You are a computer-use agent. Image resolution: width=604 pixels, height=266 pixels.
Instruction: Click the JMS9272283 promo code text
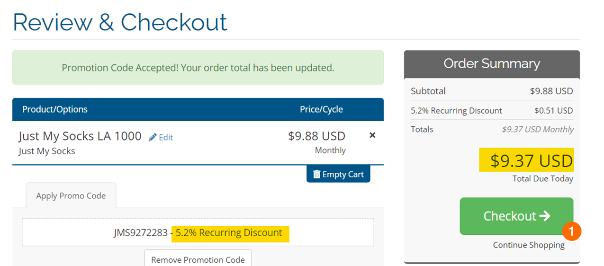141,233
